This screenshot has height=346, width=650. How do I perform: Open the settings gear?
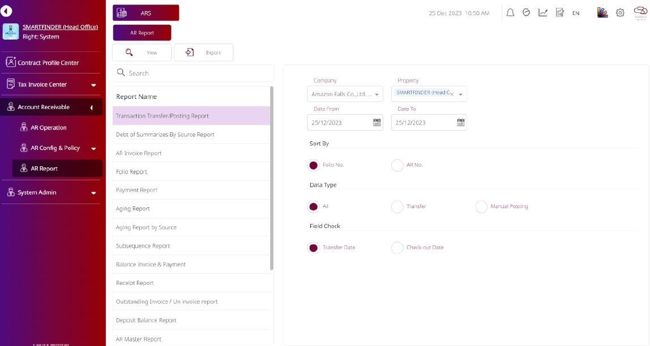pyautogui.click(x=620, y=13)
